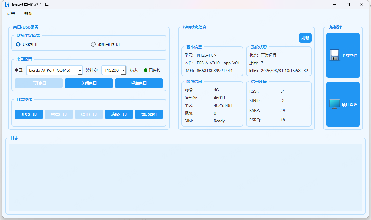Screen dimensions: 371x220
Task: Click the Lierda app logo in title bar
Action: click(7, 4)
